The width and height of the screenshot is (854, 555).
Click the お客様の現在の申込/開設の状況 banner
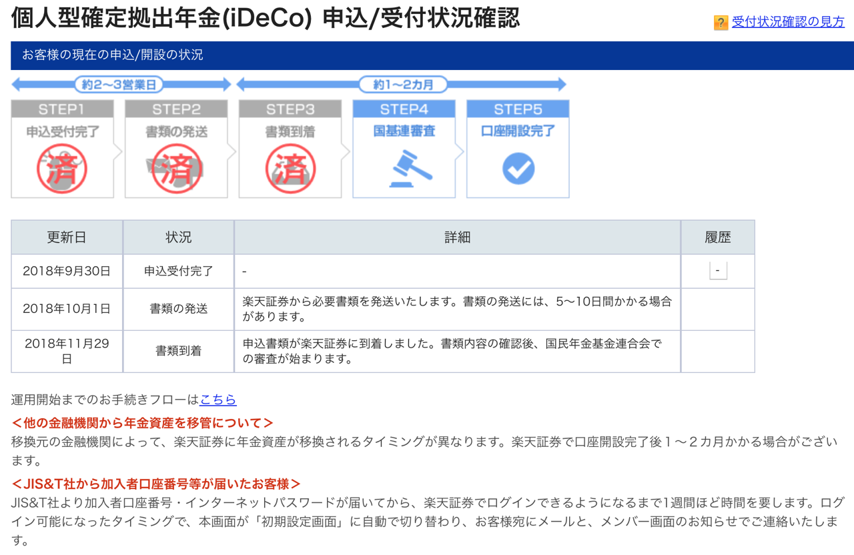click(x=432, y=55)
